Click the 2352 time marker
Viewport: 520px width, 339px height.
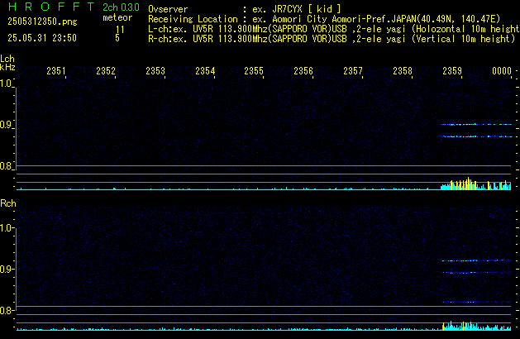click(106, 71)
